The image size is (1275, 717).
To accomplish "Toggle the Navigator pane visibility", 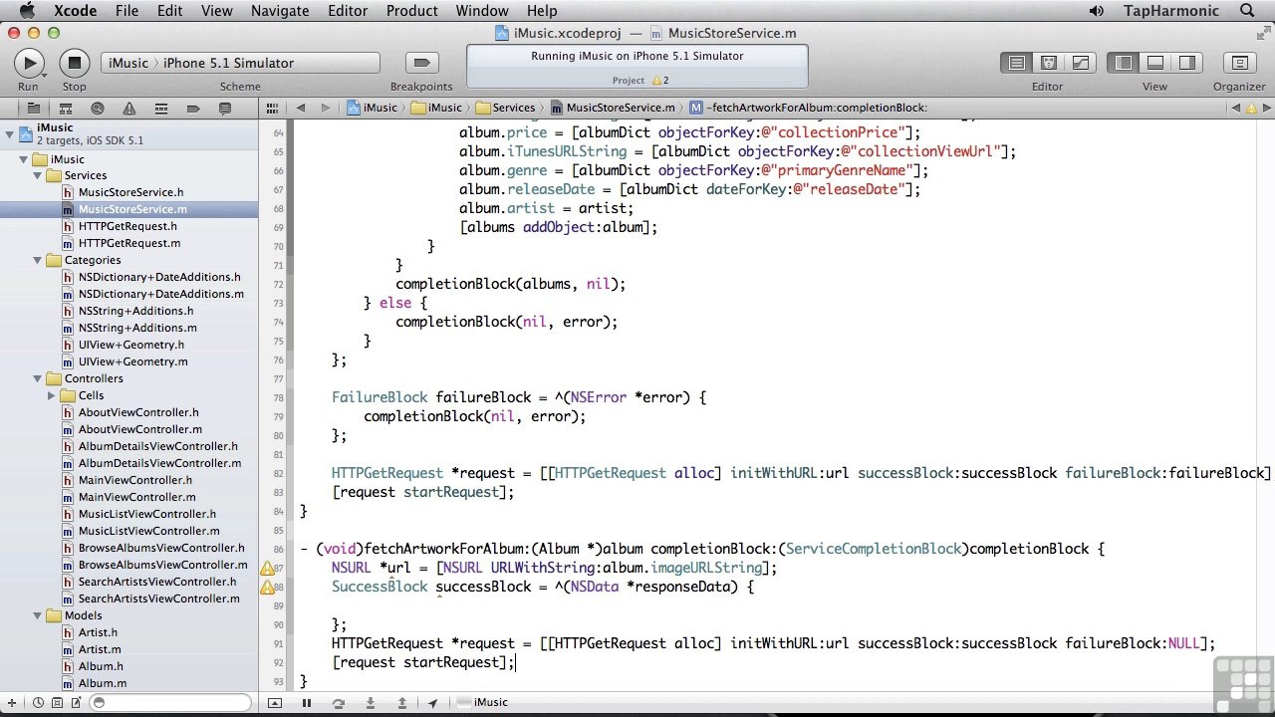I will 1124,63.
